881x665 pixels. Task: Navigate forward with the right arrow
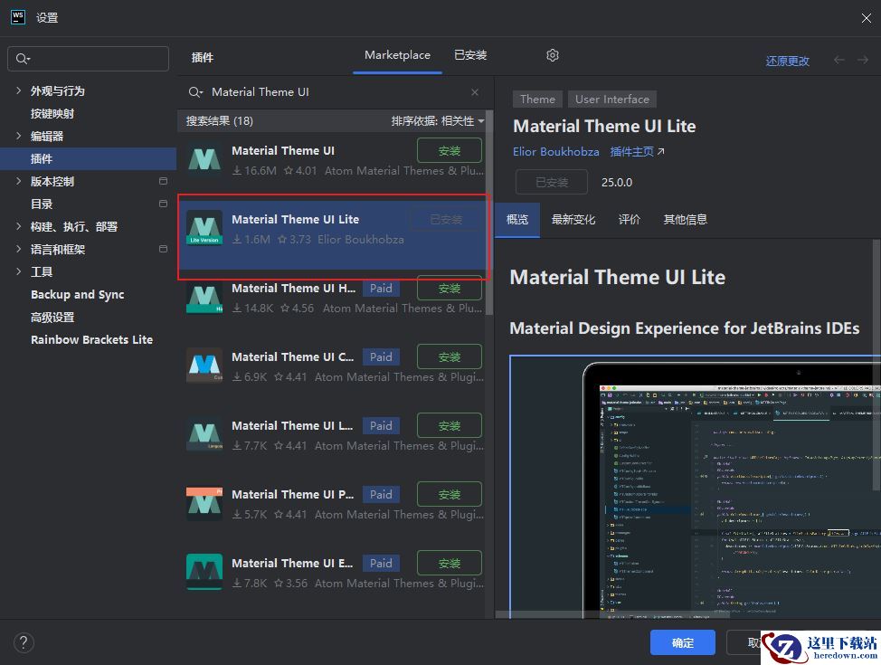coord(863,60)
